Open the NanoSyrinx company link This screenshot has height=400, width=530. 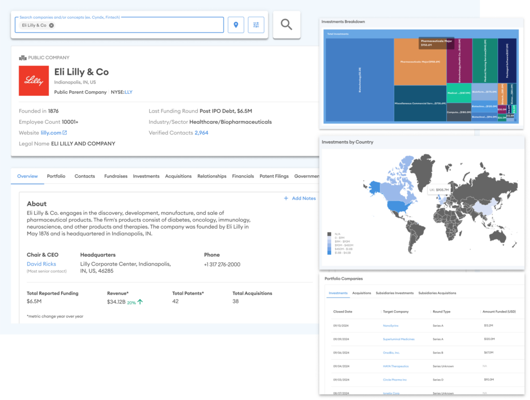pos(390,325)
